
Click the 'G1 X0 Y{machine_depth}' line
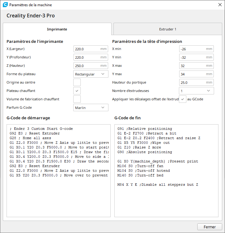point(158,161)
